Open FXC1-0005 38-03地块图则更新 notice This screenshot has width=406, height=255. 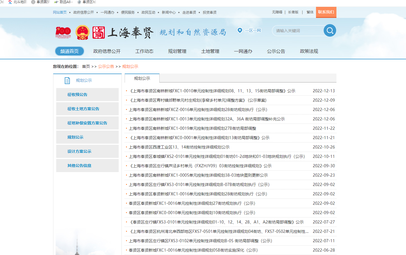(x=198, y=175)
